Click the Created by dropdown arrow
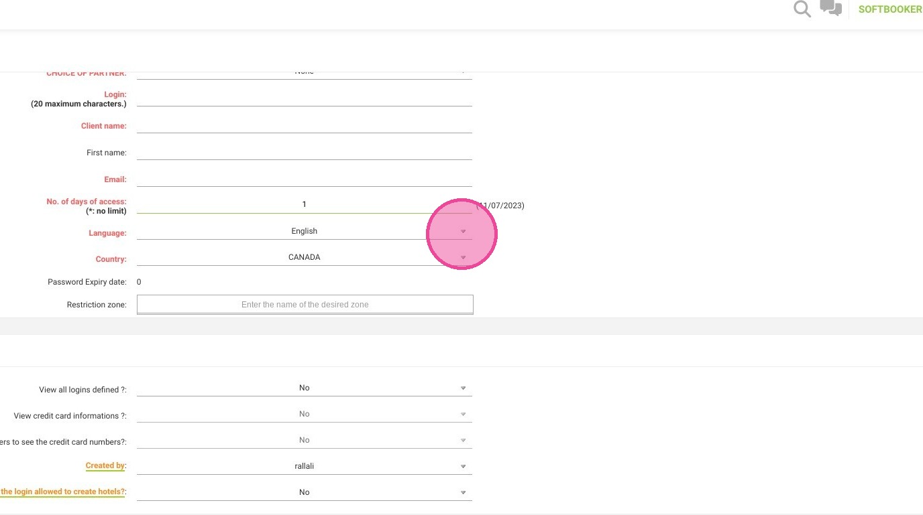 [463, 467]
